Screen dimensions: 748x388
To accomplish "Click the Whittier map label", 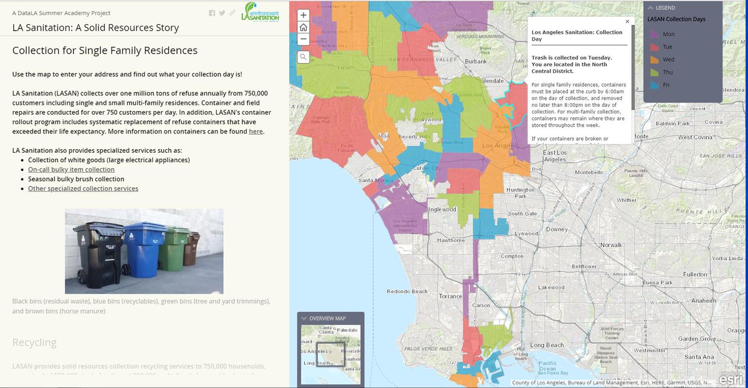I will click(x=627, y=200).
